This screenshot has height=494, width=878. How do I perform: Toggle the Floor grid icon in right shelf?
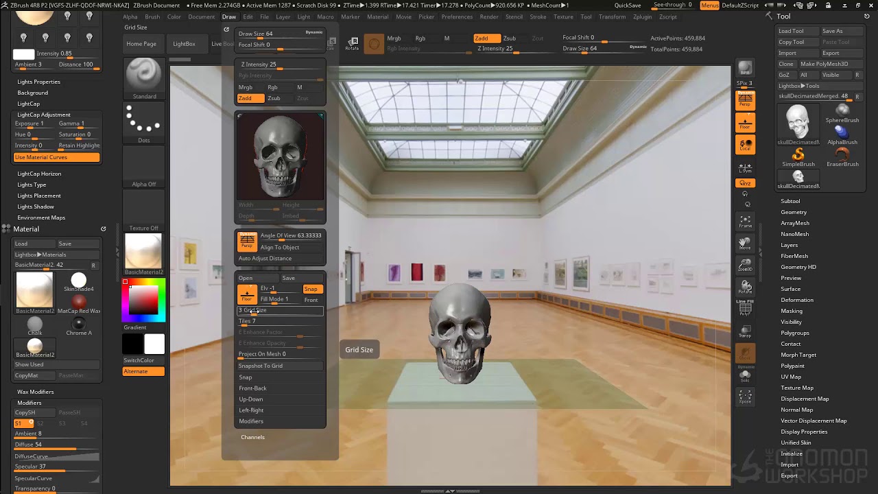point(745,123)
